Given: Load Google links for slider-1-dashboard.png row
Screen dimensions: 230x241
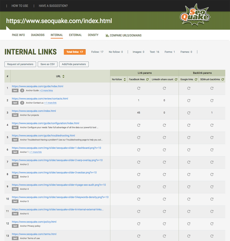Looking at the screenshot, I should click(x=189, y=150).
